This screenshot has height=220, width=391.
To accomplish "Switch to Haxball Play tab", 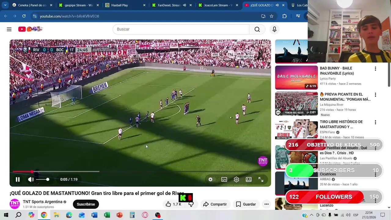I will [119, 5].
